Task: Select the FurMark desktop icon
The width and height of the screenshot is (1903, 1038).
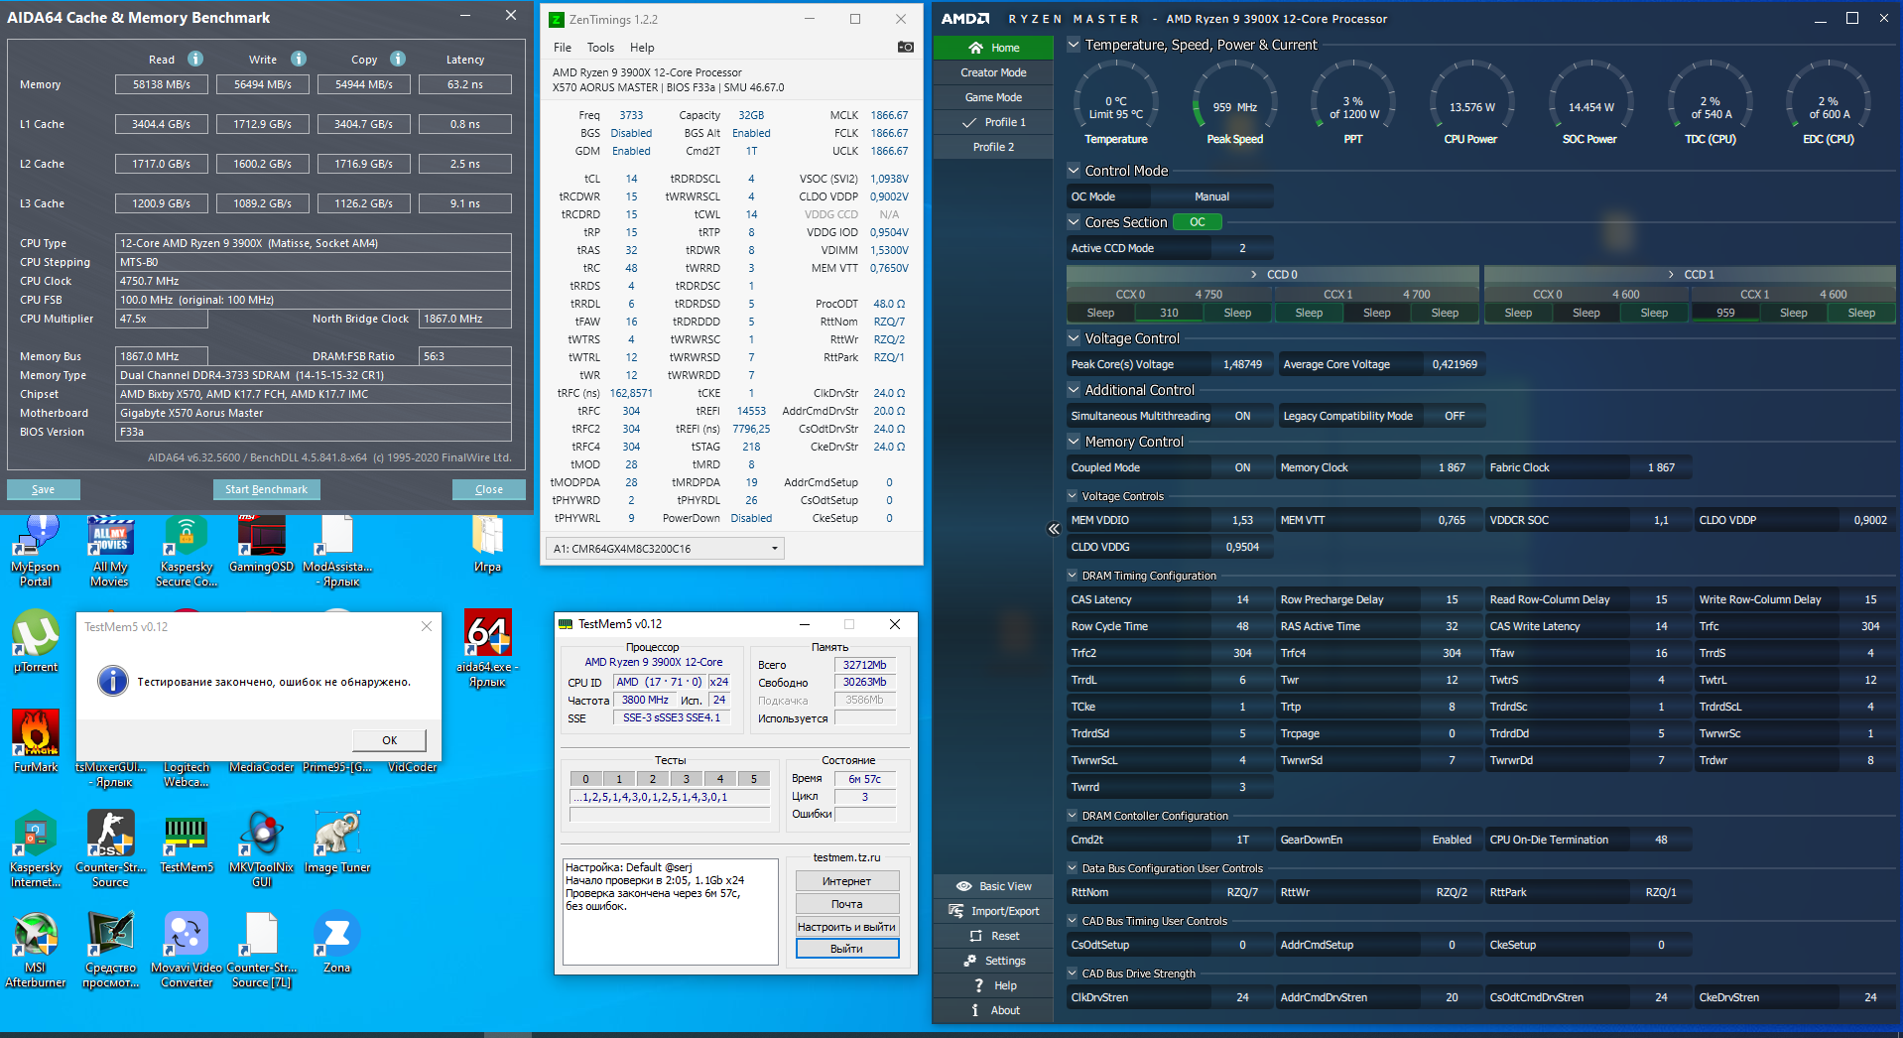Action: (x=36, y=741)
